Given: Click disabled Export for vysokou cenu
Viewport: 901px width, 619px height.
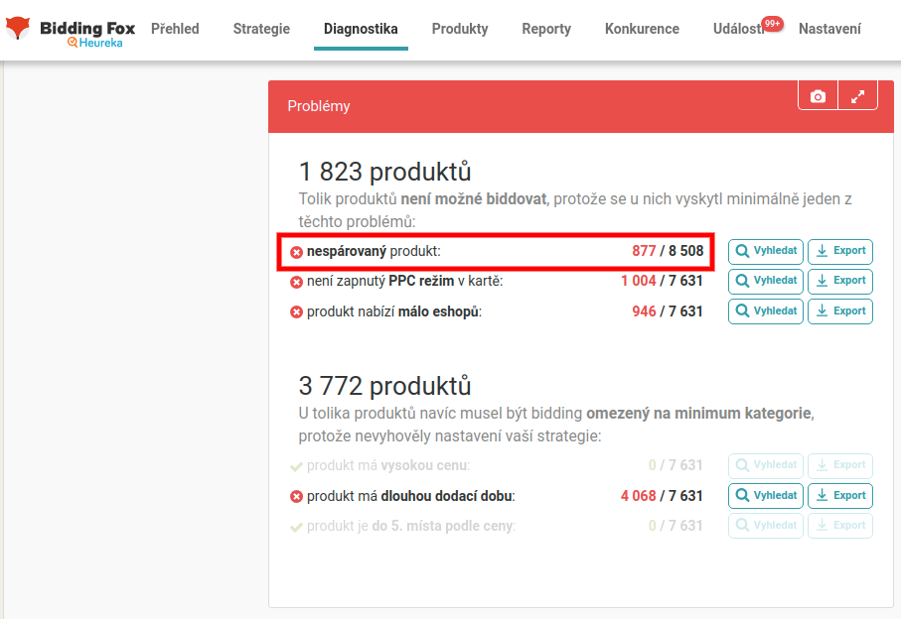Looking at the screenshot, I should tap(840, 465).
